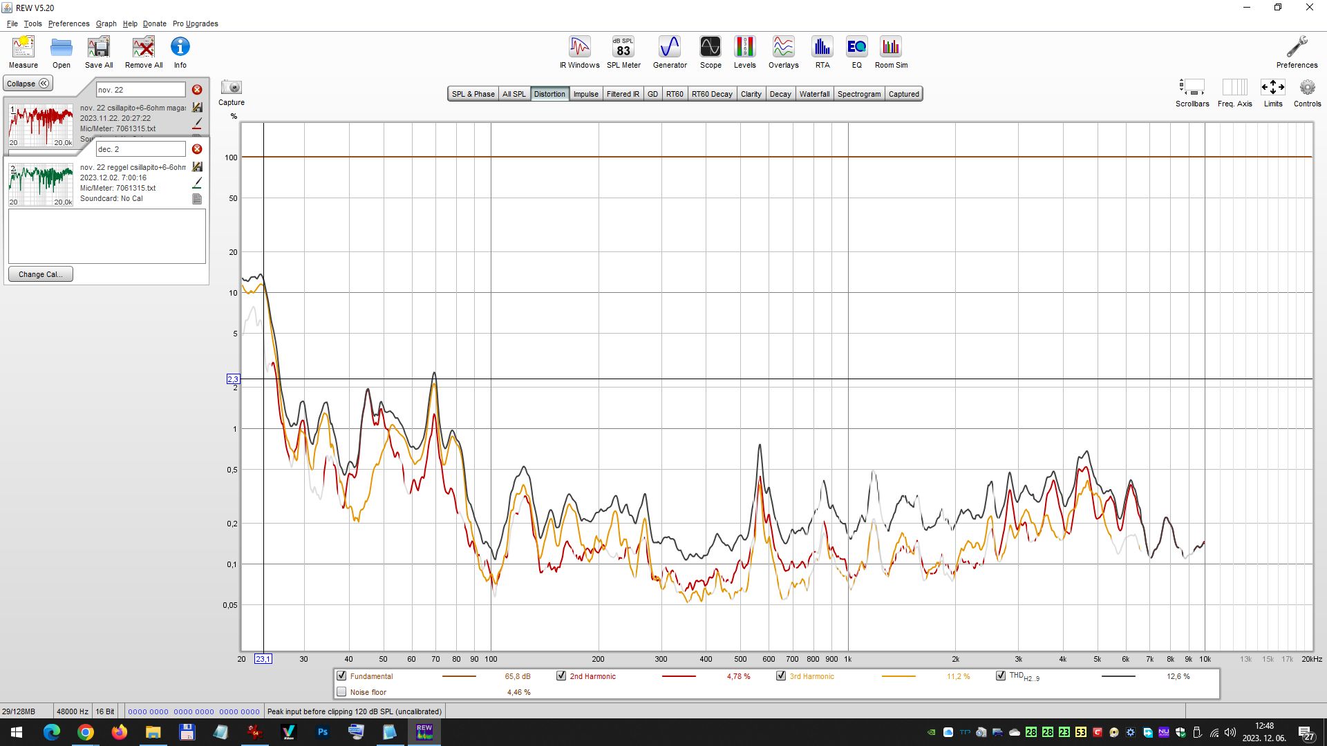
Task: Open the RTA analyzer
Action: (x=822, y=52)
